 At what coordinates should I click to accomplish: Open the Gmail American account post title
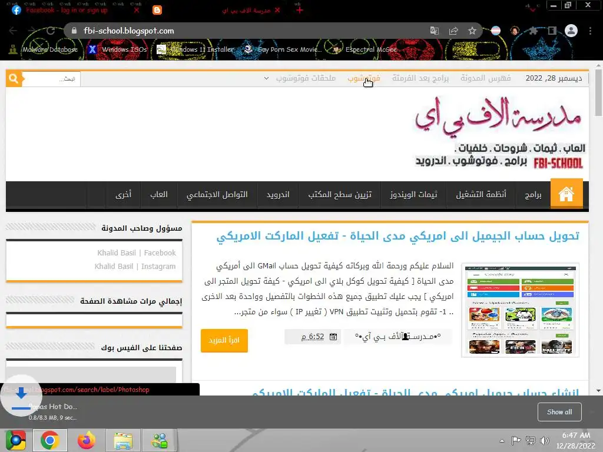coord(397,236)
